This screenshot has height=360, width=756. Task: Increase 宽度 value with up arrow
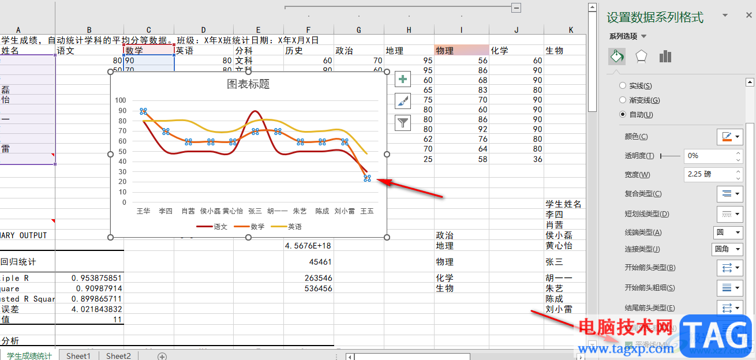(738, 171)
